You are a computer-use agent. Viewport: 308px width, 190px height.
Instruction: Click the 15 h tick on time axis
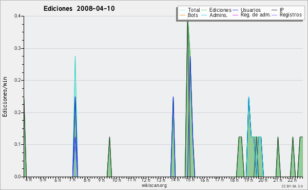190,180
